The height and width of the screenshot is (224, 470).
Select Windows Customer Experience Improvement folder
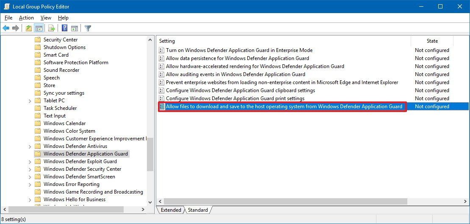pos(94,139)
